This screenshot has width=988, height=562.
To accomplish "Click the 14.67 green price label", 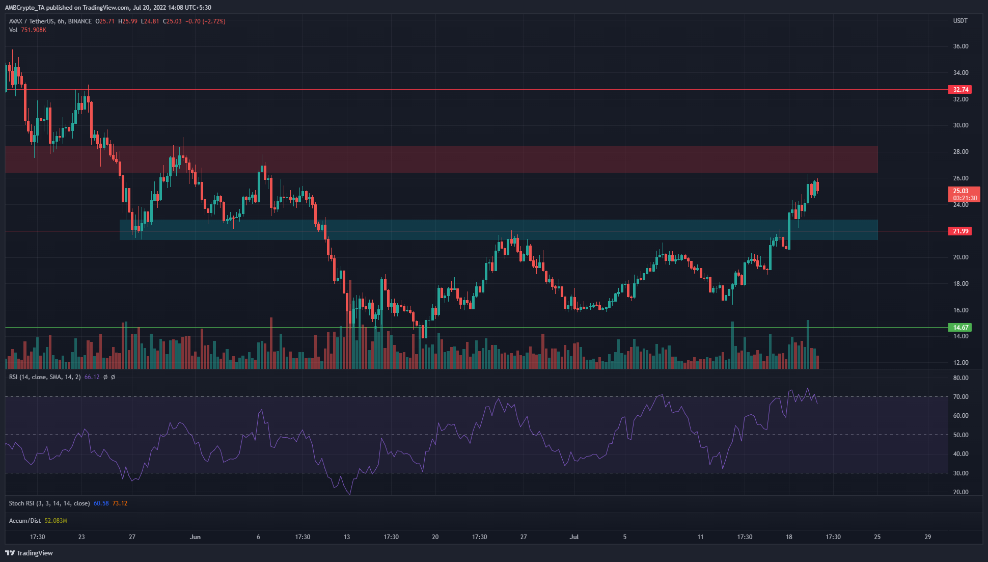I will tap(960, 328).
